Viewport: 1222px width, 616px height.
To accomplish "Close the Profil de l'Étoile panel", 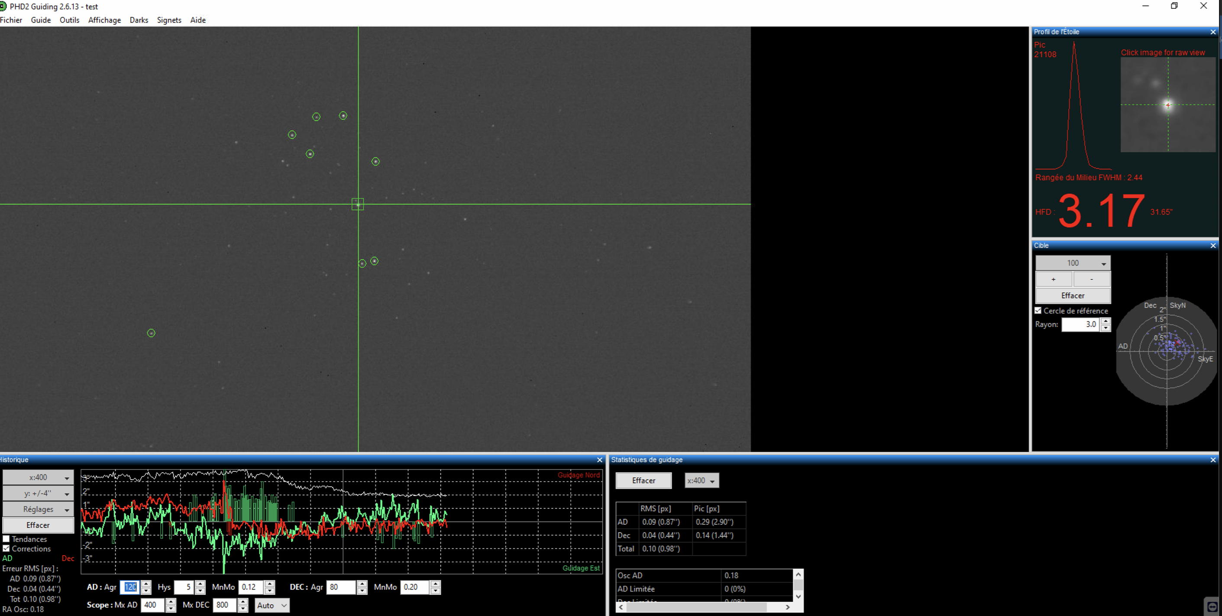I will pos(1213,32).
